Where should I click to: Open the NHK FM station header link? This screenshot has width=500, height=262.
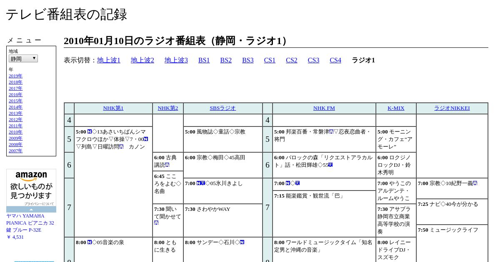click(324, 108)
